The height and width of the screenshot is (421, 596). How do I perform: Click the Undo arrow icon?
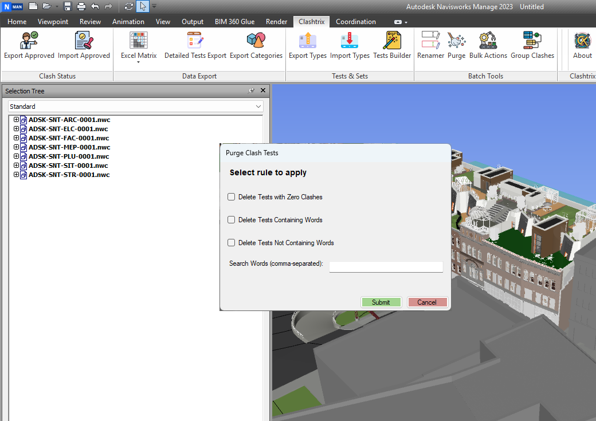point(95,6)
